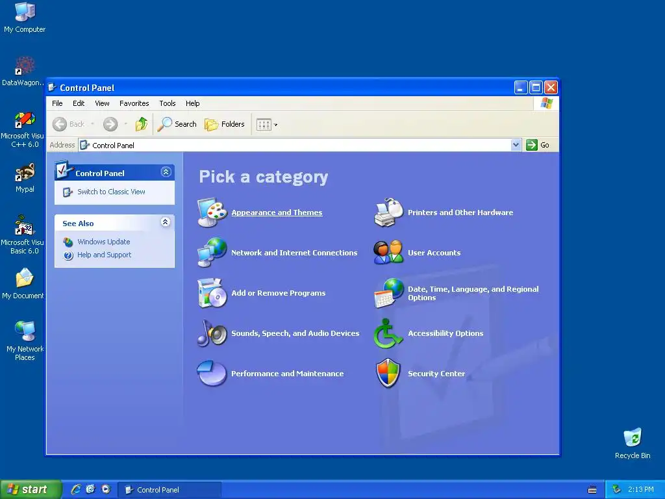This screenshot has width=665, height=499.
Task: Click the Start button
Action: pyautogui.click(x=31, y=490)
